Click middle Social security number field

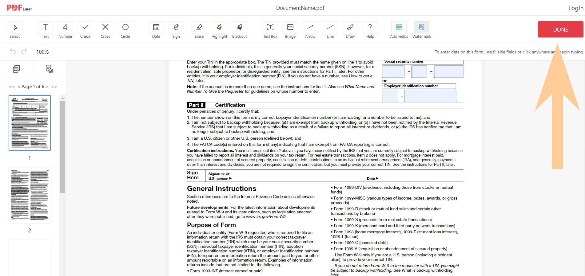click(419, 72)
